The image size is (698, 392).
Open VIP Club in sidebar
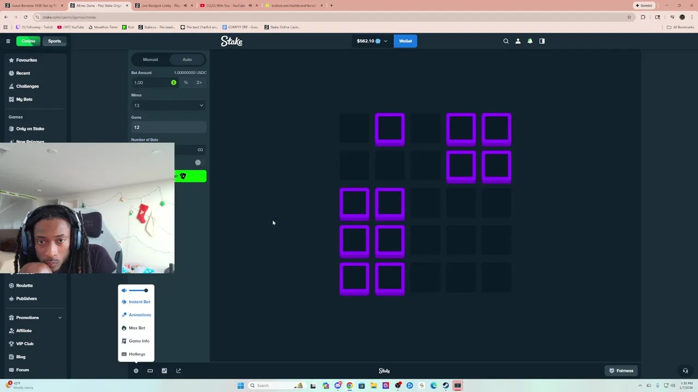point(25,344)
